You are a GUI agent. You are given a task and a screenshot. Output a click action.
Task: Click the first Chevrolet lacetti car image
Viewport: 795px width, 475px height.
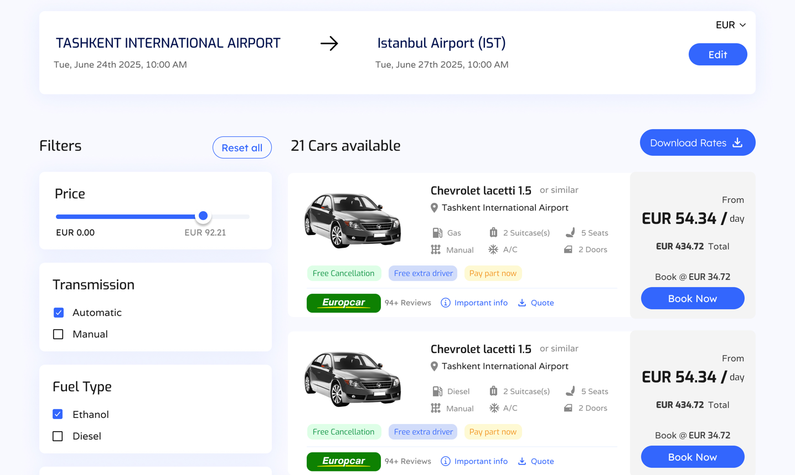[353, 219]
